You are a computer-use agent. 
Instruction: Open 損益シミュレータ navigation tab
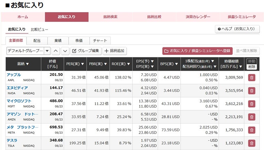pos(242,17)
